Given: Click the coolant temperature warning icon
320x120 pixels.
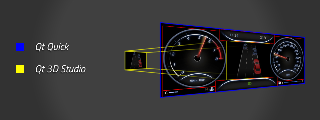Looking at the screenshot, I should coord(211,89).
